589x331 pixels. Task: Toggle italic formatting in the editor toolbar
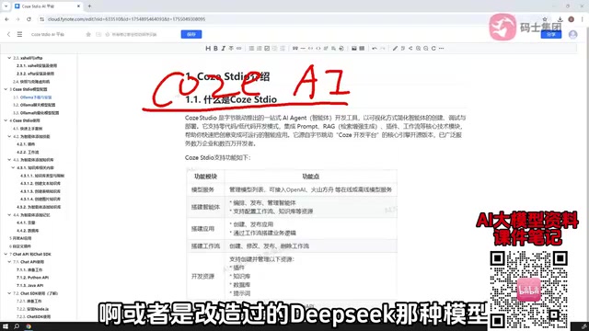pyautogui.click(x=224, y=49)
